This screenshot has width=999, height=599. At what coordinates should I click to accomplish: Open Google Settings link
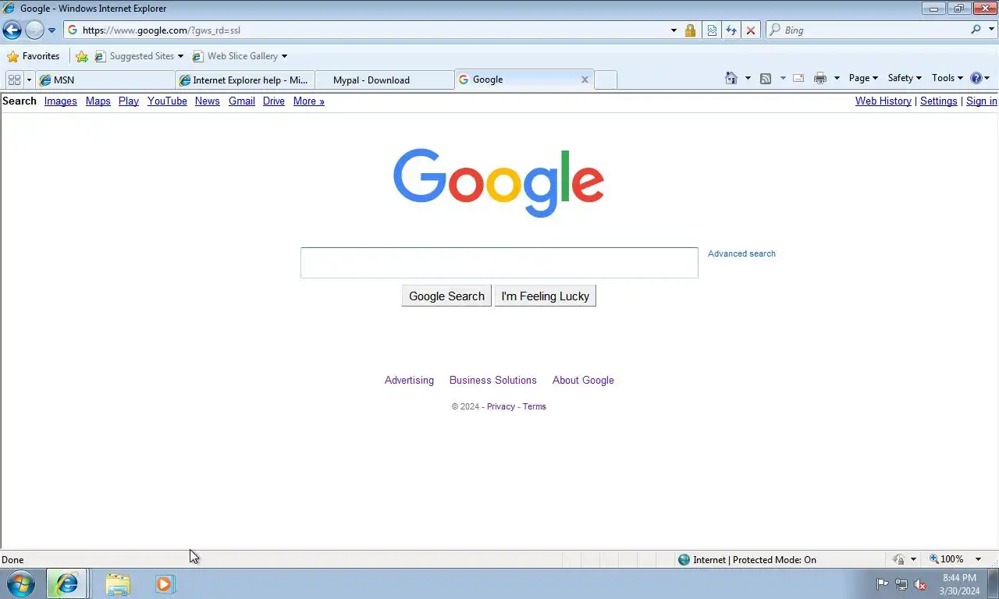click(939, 101)
